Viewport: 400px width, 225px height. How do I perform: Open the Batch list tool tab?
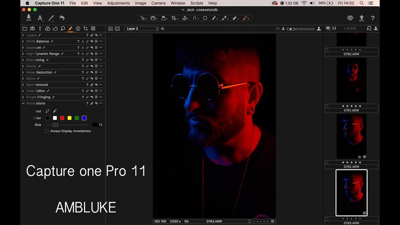[93, 28]
